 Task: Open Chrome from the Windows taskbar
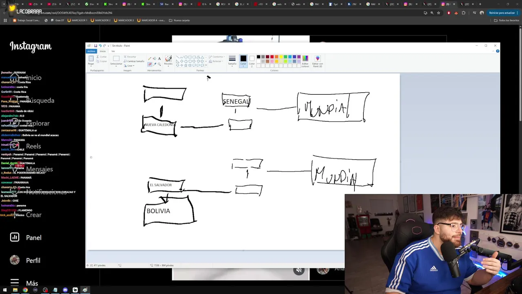[x=25, y=290]
